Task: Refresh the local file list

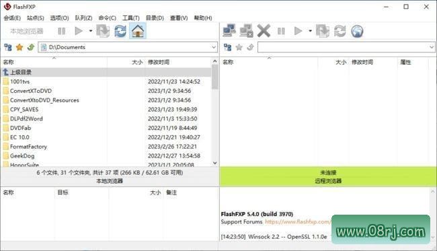Action: pos(120,31)
